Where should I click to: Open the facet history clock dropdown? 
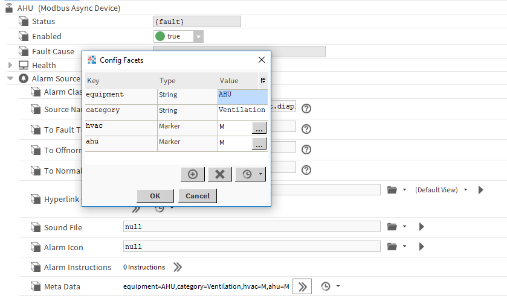tap(250, 174)
